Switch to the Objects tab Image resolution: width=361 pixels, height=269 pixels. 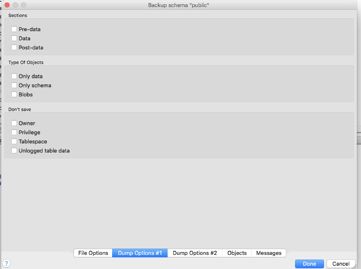(237, 253)
